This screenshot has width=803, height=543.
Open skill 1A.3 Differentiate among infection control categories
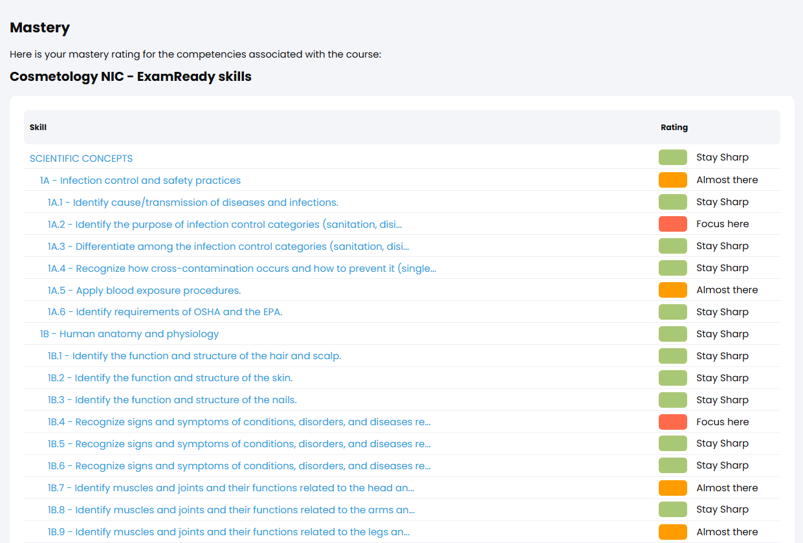[x=228, y=247]
